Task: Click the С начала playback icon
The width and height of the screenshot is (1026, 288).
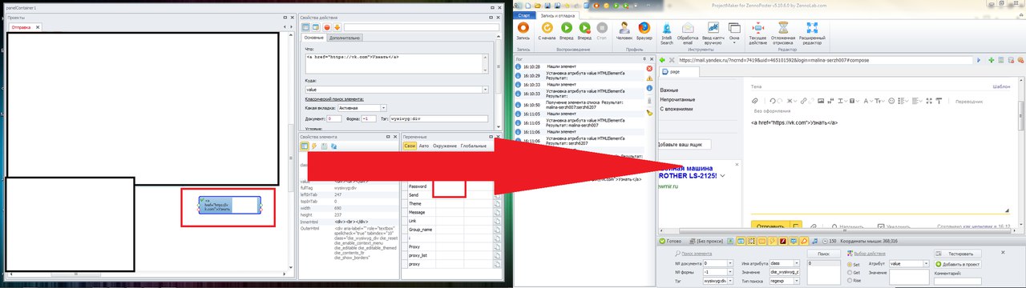Action: 547,31
